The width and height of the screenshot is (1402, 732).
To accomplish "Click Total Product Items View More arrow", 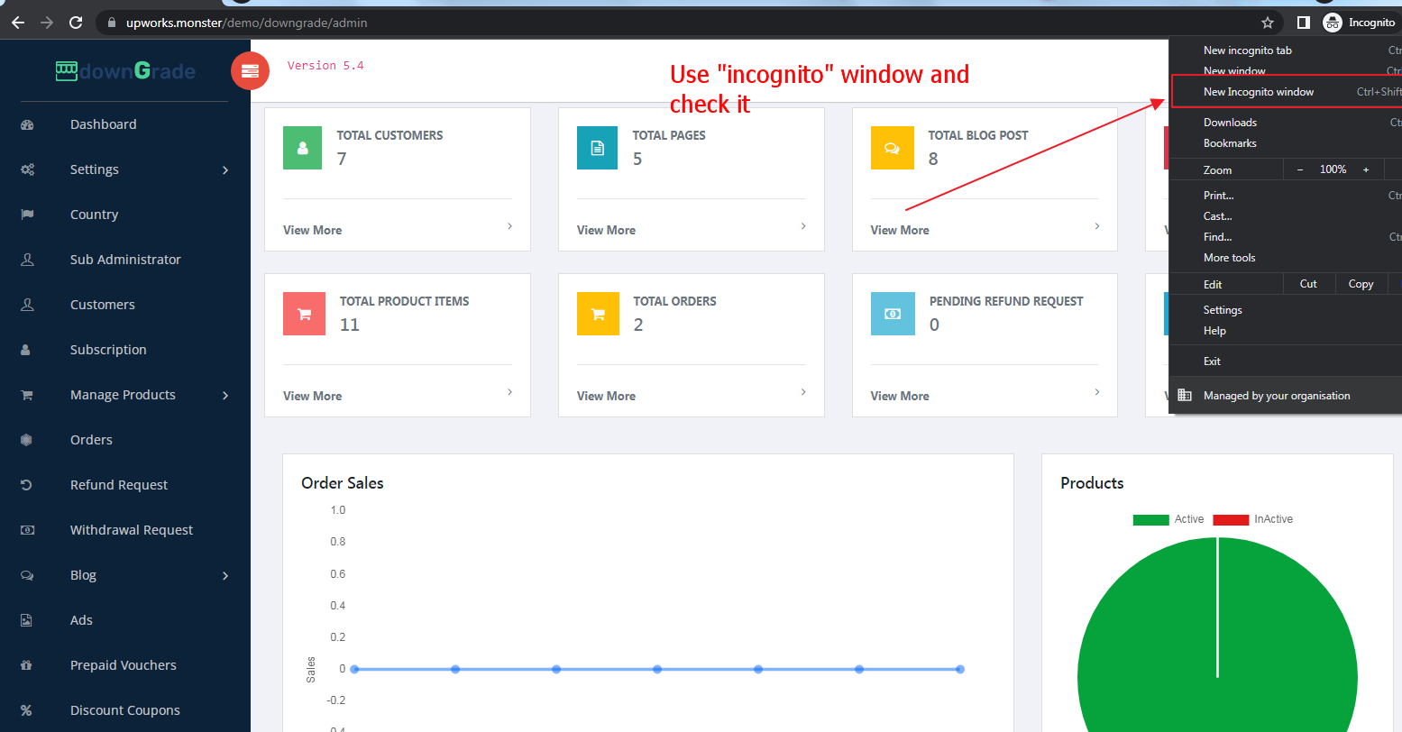I will coord(509,392).
